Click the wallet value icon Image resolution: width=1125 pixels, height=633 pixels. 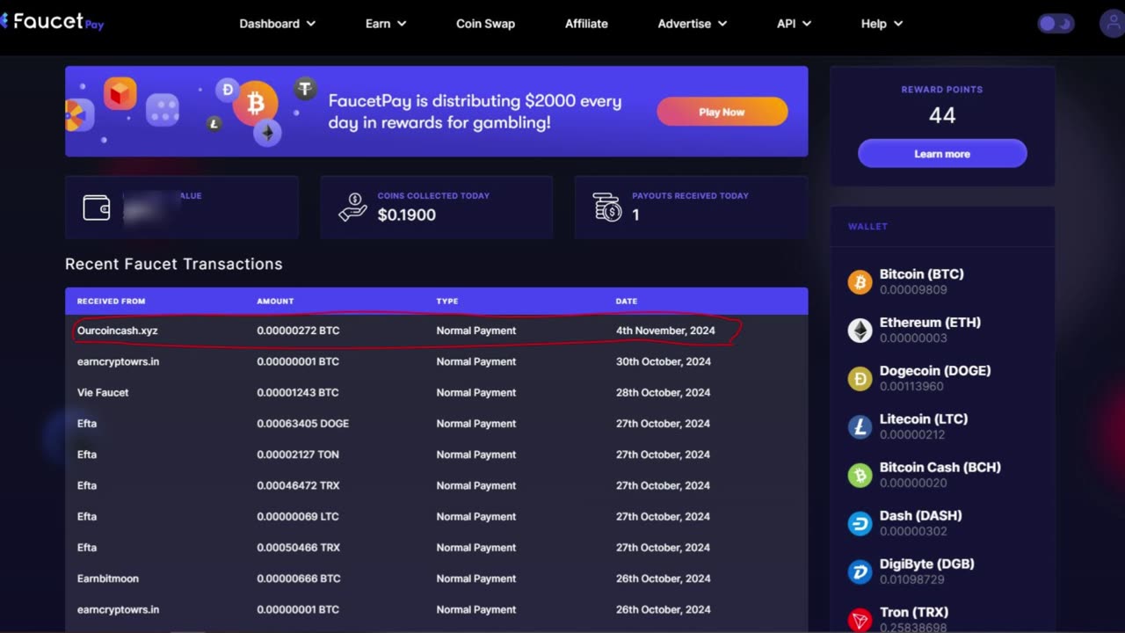tap(97, 207)
